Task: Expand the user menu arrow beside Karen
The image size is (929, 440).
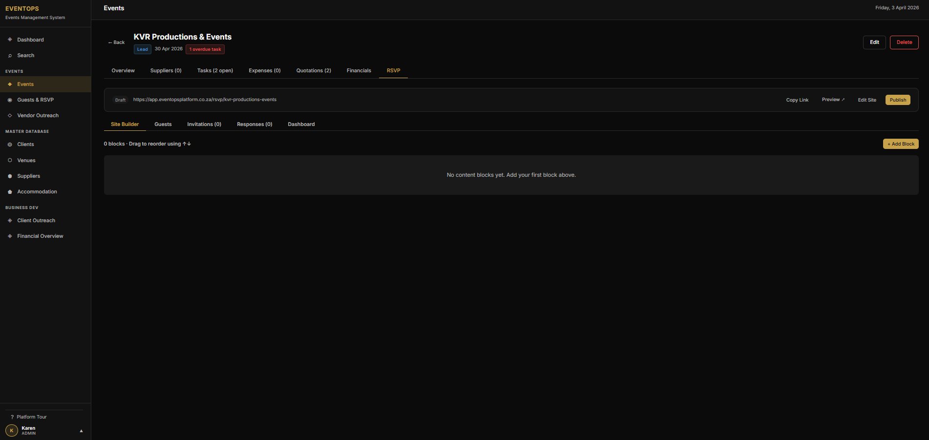Action: click(x=81, y=431)
